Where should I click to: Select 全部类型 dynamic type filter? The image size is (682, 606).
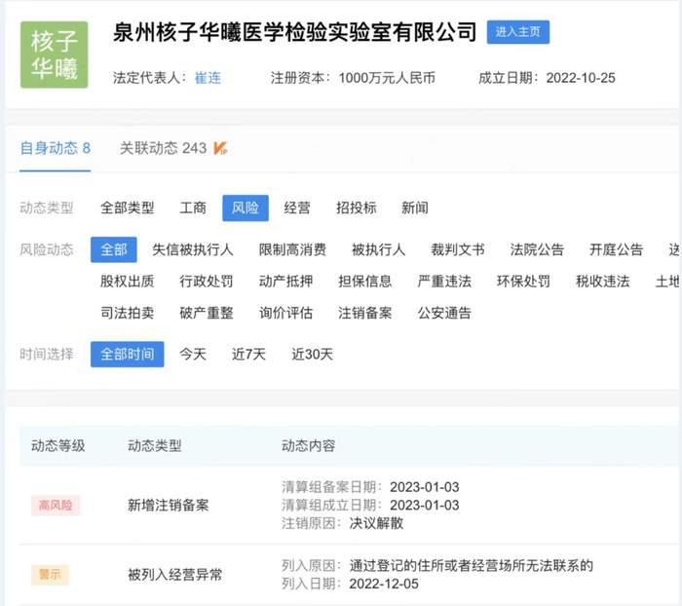(x=127, y=208)
